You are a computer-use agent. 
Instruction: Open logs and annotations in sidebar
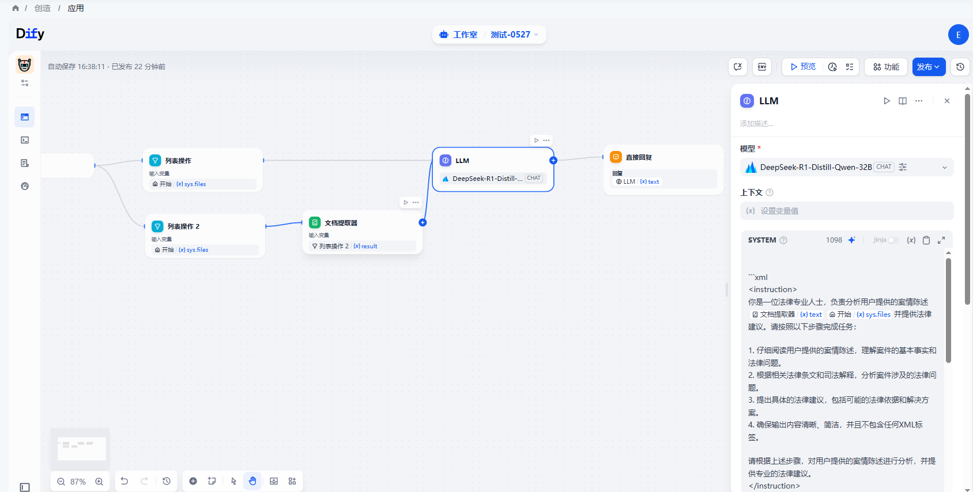tap(25, 163)
